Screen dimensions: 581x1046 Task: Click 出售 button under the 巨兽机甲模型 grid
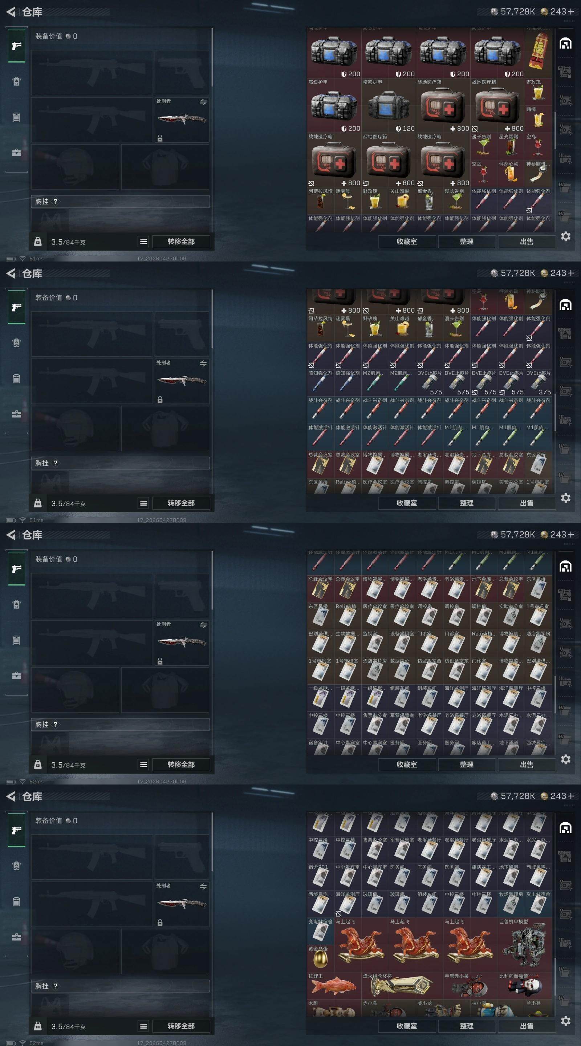pos(527,1026)
